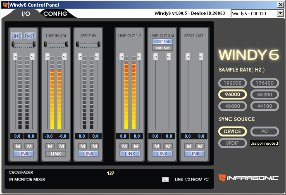The height and width of the screenshot is (195, 286).
Task: Toggle the INST input mode button
Action: [x=30, y=36]
